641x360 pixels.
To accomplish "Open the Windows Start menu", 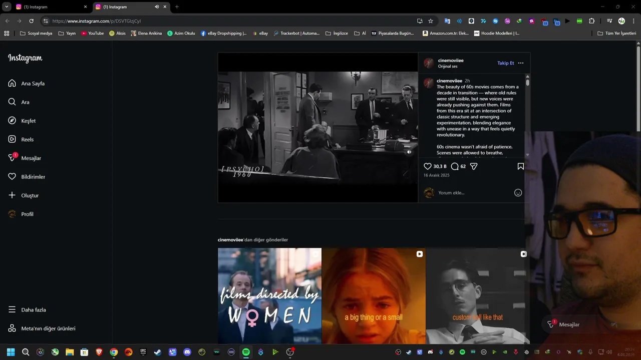I will click(x=11, y=352).
